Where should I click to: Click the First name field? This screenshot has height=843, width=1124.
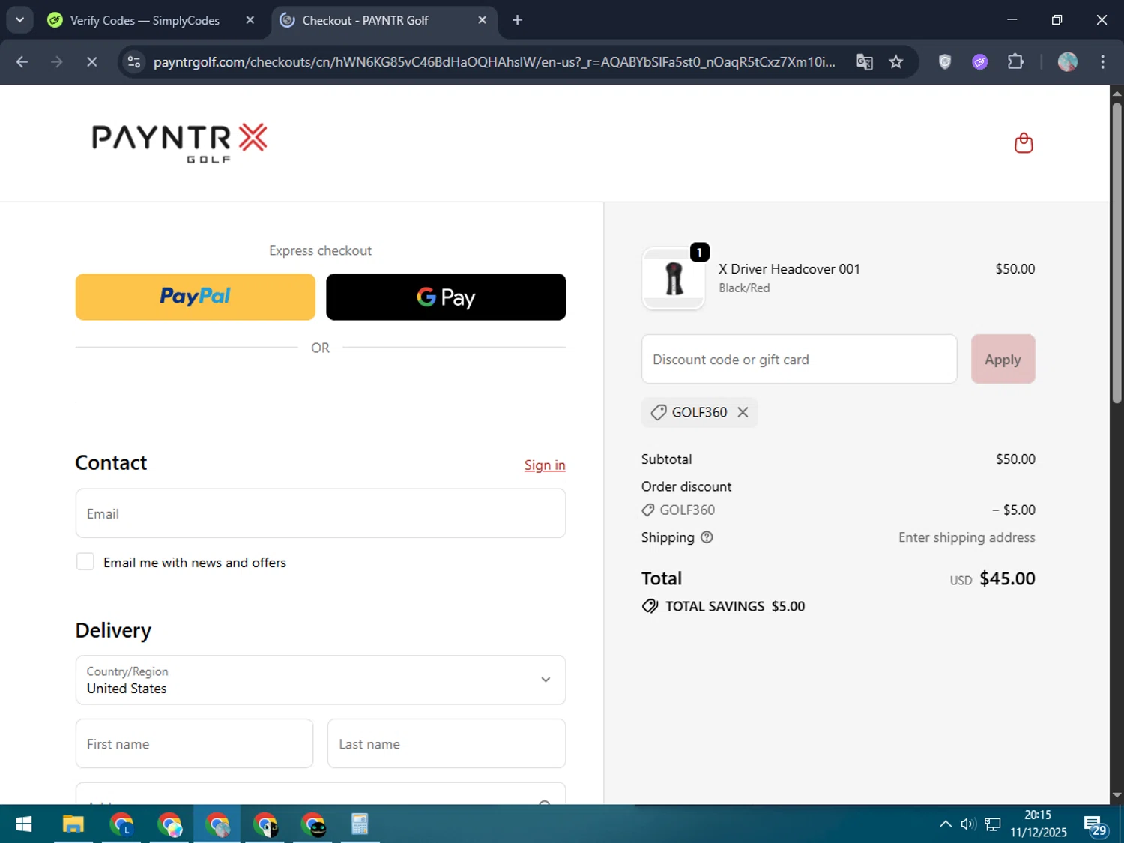tap(194, 743)
